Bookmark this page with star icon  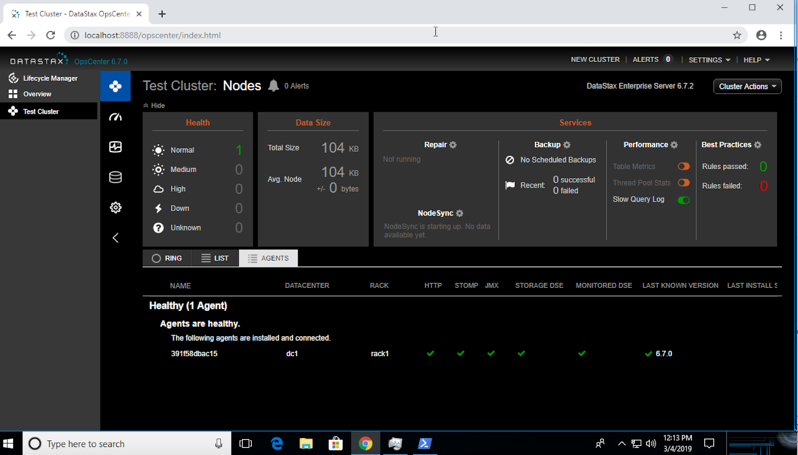point(737,35)
